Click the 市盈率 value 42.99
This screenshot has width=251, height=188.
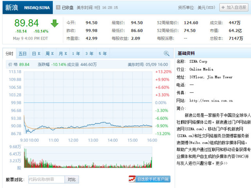(x=91, y=38)
